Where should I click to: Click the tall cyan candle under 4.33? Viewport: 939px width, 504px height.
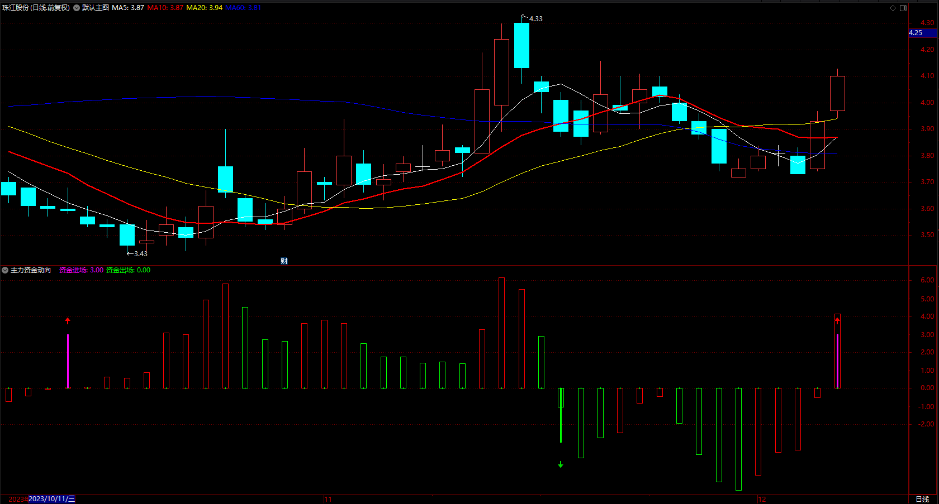point(521,46)
